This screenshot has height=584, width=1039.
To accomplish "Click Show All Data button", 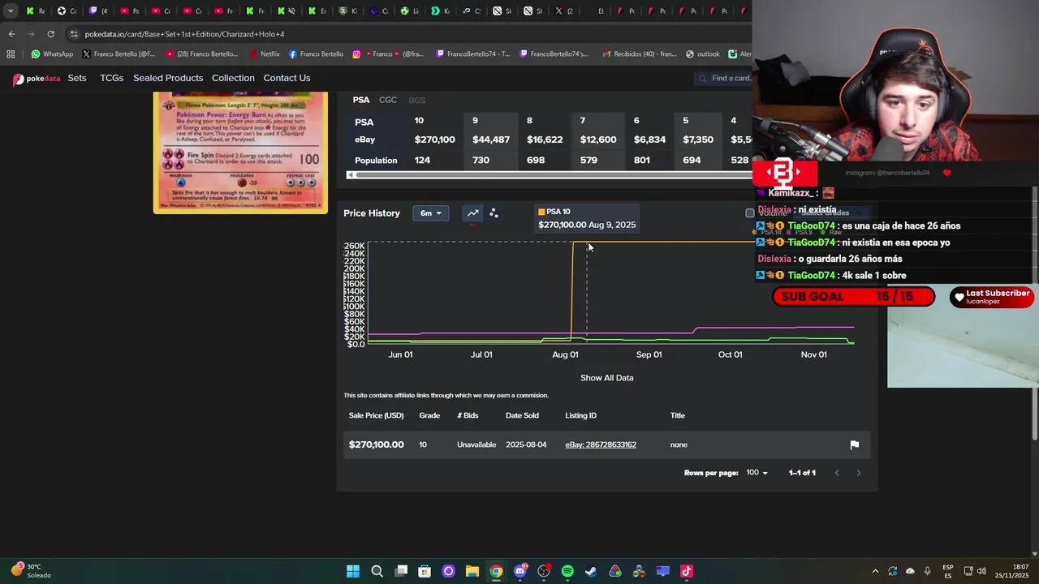I will 607,378.
